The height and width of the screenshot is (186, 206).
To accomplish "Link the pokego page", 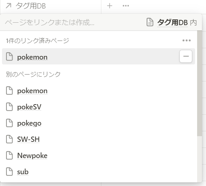I will [x=99, y=123].
